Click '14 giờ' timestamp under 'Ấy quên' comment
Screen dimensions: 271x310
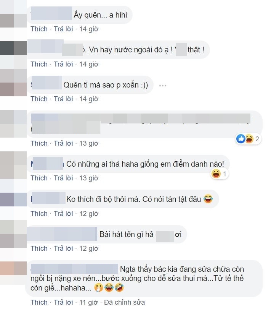pyautogui.click(x=89, y=29)
